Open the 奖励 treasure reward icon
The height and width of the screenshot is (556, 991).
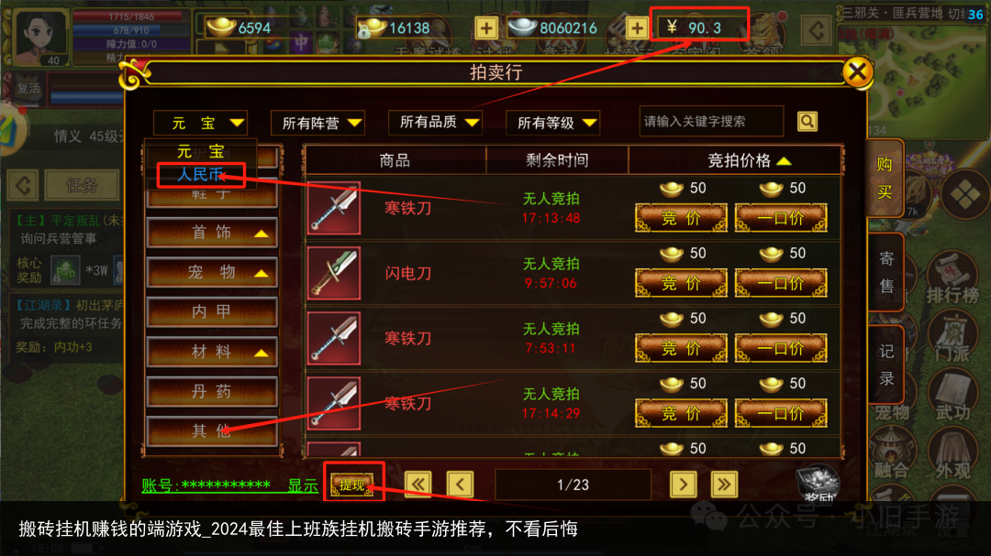tap(818, 485)
